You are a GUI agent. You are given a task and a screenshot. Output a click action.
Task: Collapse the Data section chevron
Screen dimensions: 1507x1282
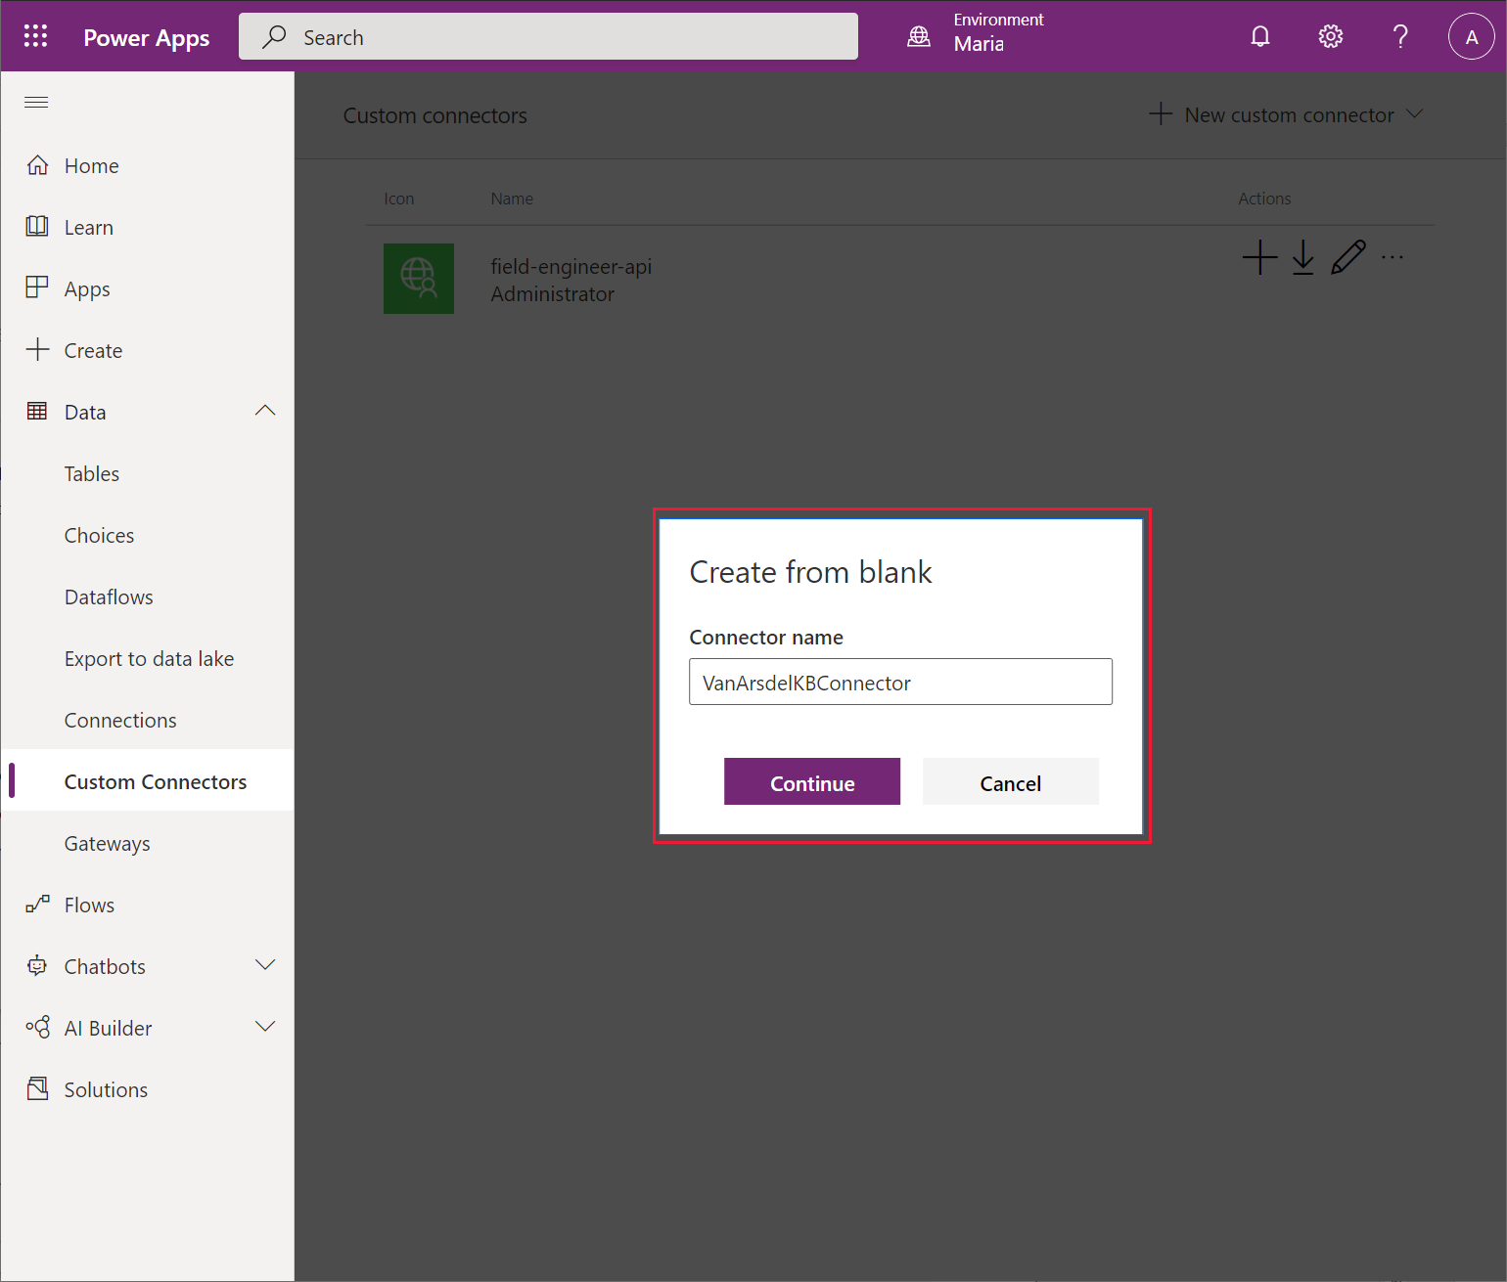(265, 411)
